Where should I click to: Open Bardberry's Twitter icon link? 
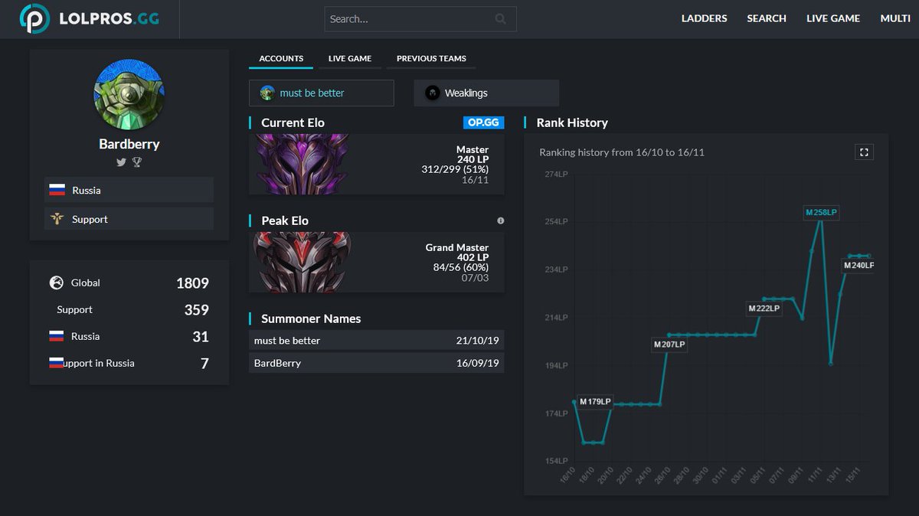[x=121, y=162]
